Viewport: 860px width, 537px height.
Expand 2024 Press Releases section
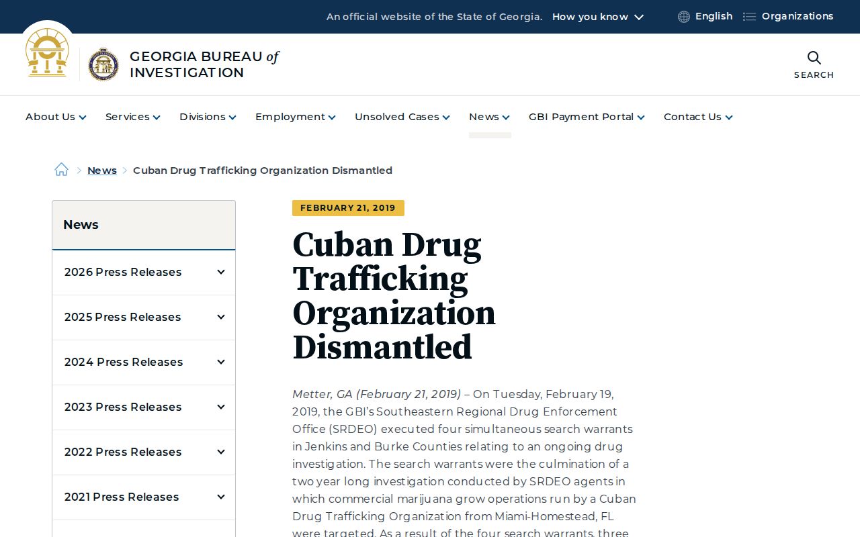144,362
